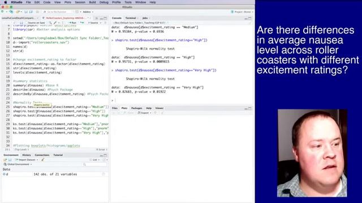Open the Tools menu
This screenshot has width=362, height=203.
128,2
